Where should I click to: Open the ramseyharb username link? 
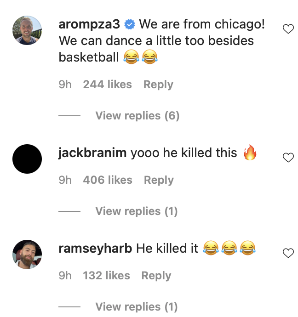(95, 249)
